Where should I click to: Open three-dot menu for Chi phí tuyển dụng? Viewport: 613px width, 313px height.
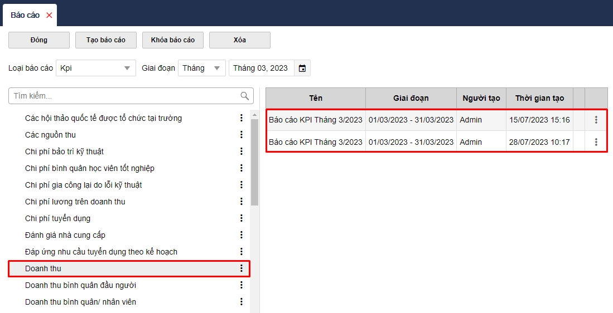click(242, 218)
